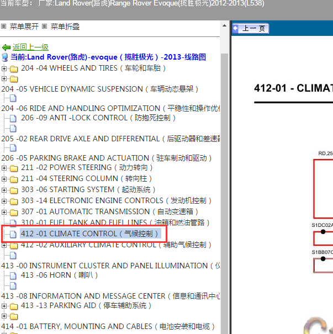Click the 菜单展开 expand-all icon

3,26
